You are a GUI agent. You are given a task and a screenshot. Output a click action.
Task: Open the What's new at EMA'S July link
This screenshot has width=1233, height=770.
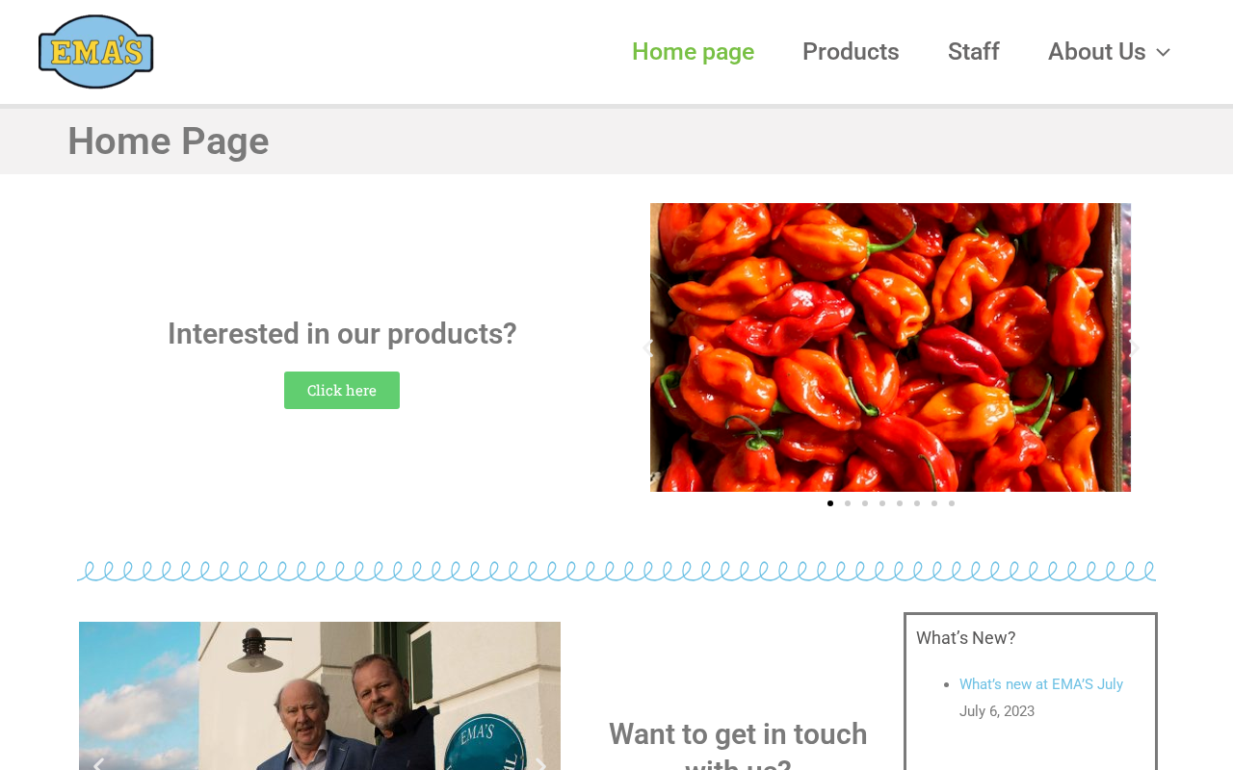tap(1040, 684)
